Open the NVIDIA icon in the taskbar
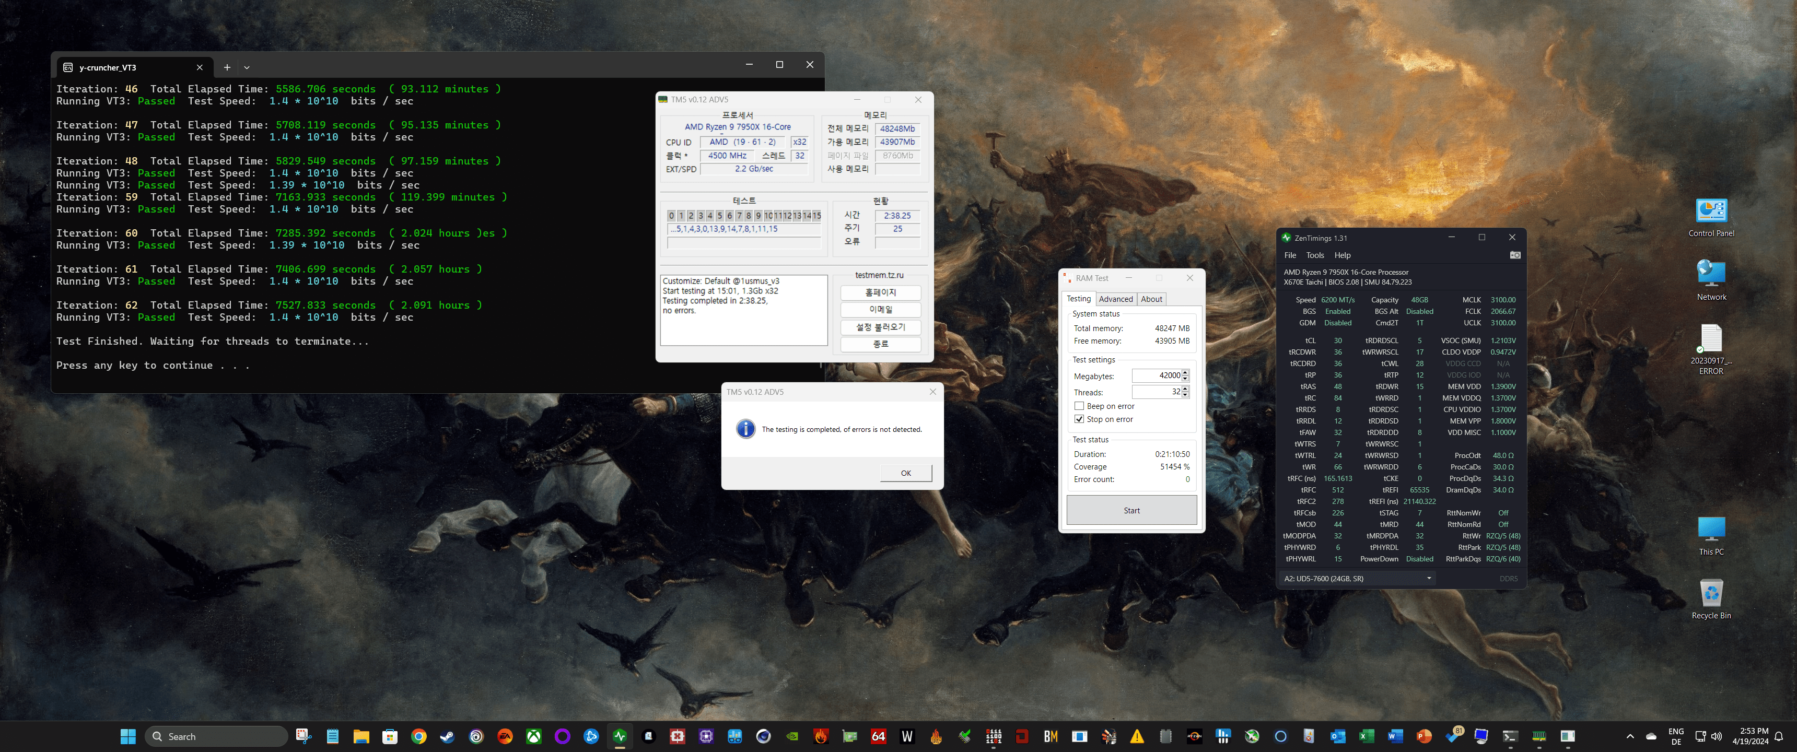This screenshot has width=1797, height=752. [x=792, y=736]
